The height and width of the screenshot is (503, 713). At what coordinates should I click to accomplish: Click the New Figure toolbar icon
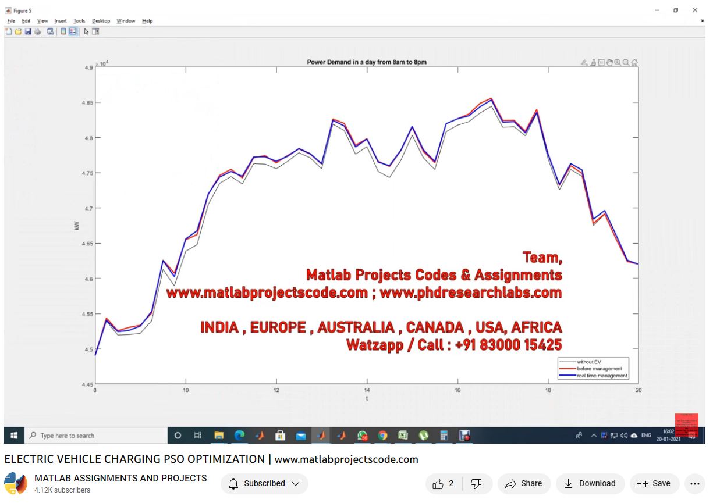9,31
